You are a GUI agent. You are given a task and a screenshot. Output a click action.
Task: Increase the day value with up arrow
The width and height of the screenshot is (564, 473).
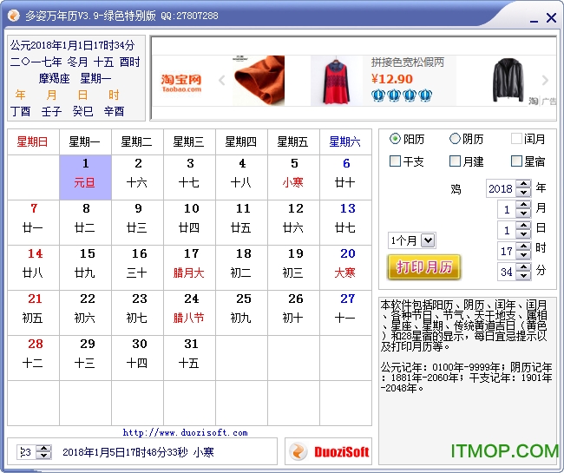pyautogui.click(x=523, y=226)
